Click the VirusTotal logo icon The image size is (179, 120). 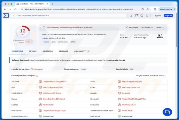coord(6,16)
